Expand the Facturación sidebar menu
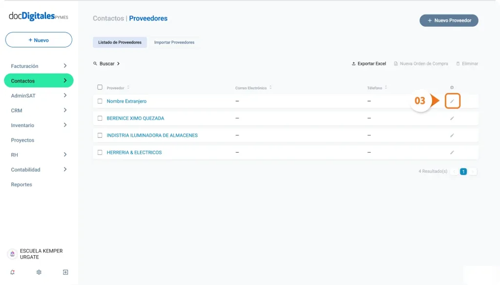The height and width of the screenshot is (285, 500). [65, 66]
